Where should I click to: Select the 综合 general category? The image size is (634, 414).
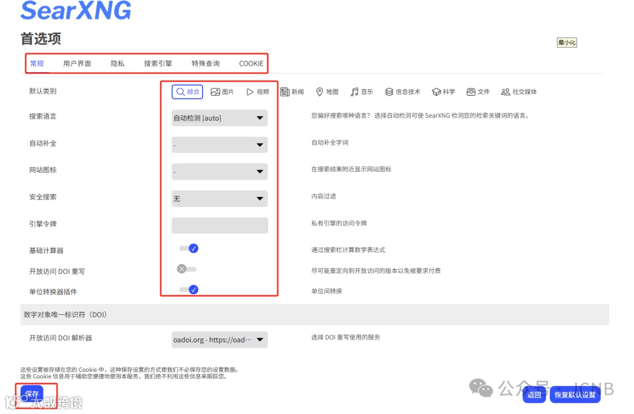pyautogui.click(x=187, y=91)
